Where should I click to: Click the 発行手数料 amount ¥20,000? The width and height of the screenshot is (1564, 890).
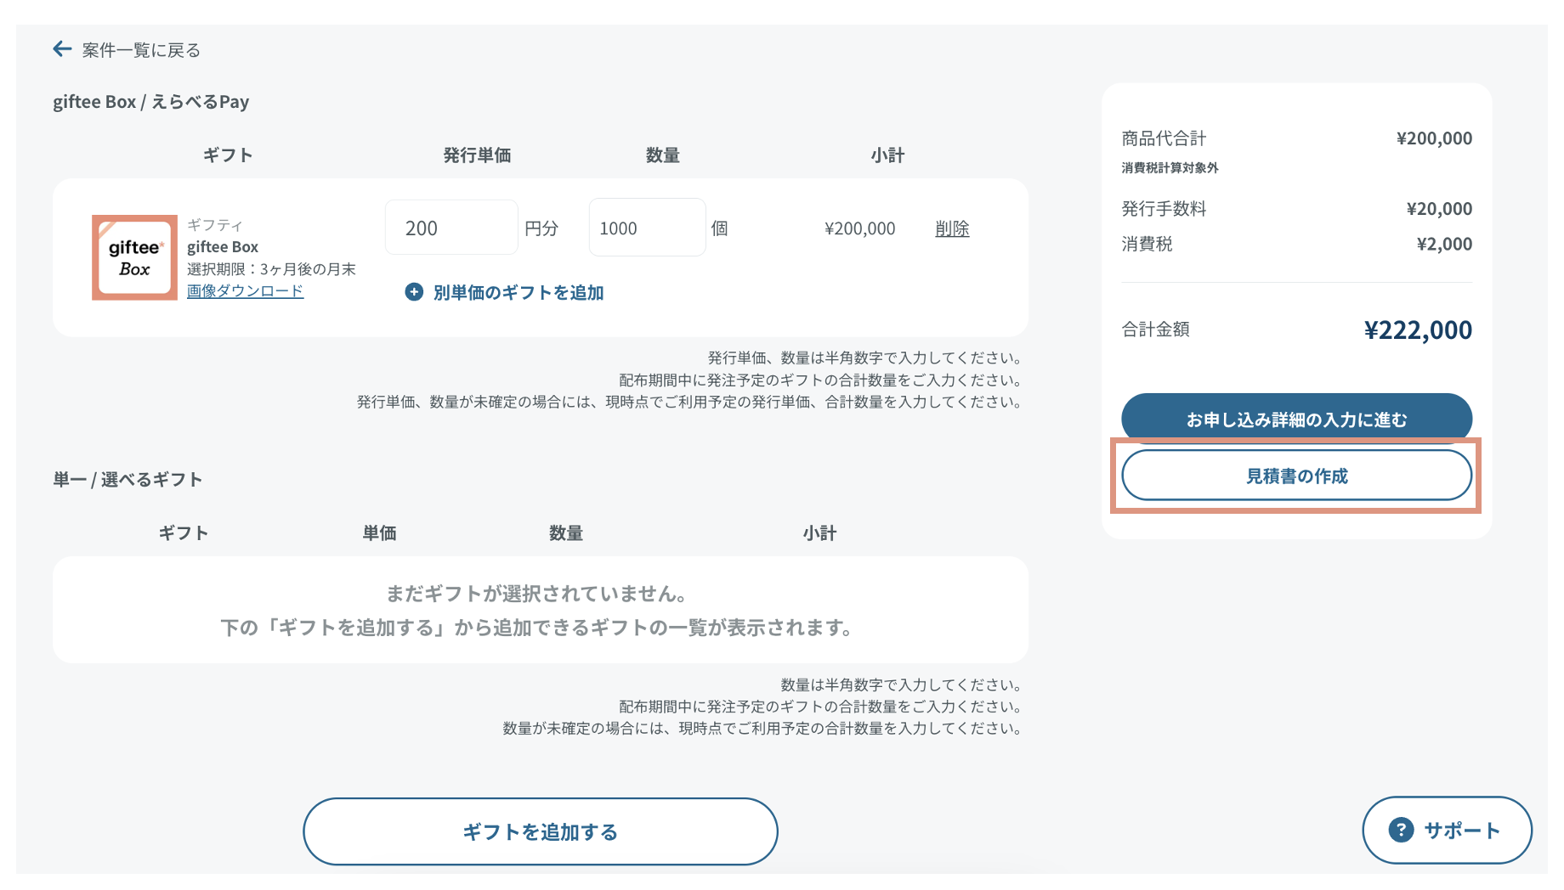point(1438,209)
